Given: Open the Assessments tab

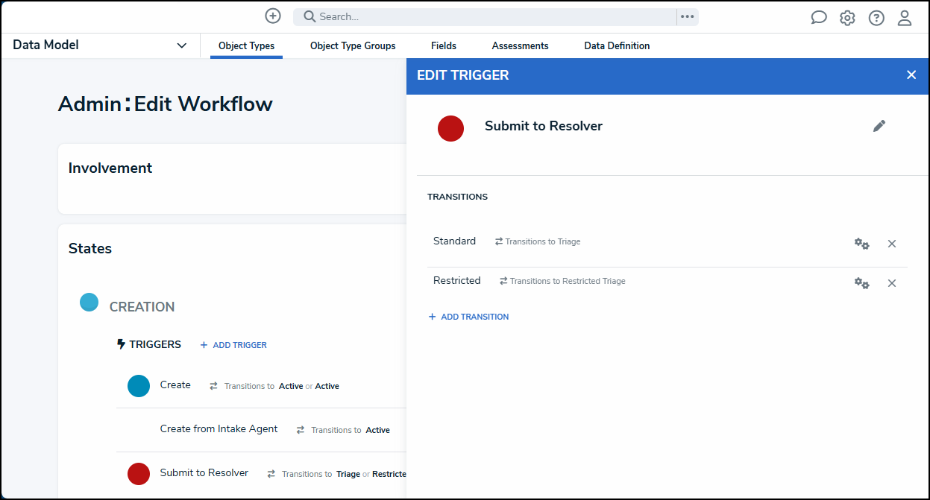Looking at the screenshot, I should 521,45.
